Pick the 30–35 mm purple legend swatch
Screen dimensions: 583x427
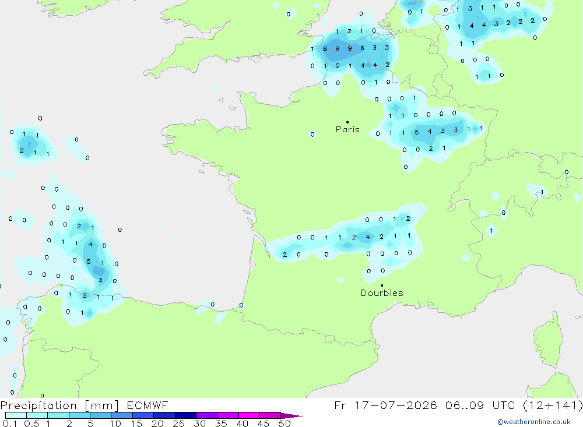(206, 415)
